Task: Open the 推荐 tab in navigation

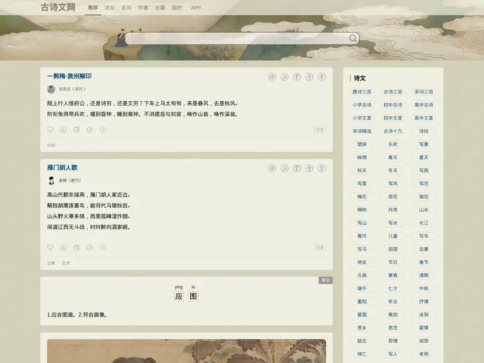Action: [93, 7]
